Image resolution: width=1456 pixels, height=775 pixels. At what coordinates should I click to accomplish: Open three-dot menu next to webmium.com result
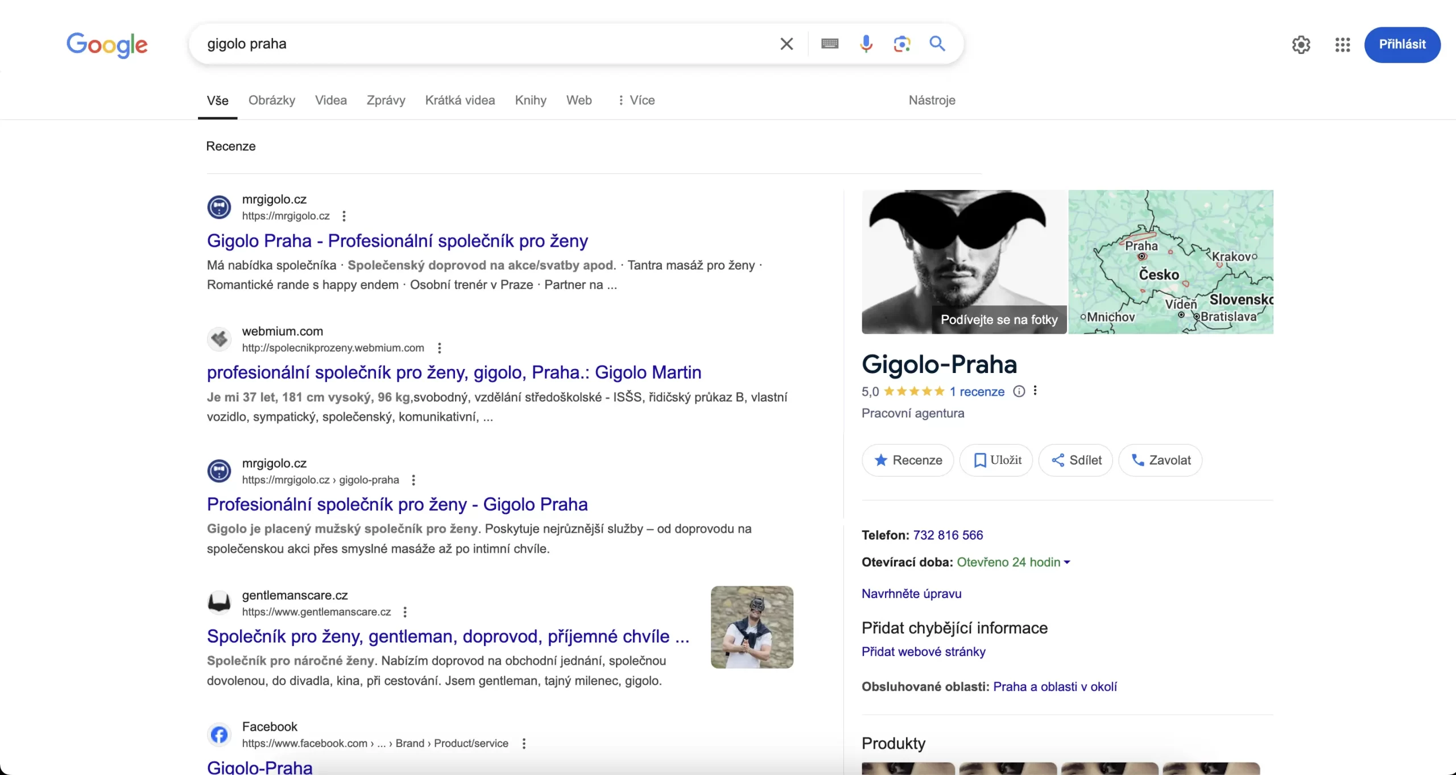[x=439, y=348]
